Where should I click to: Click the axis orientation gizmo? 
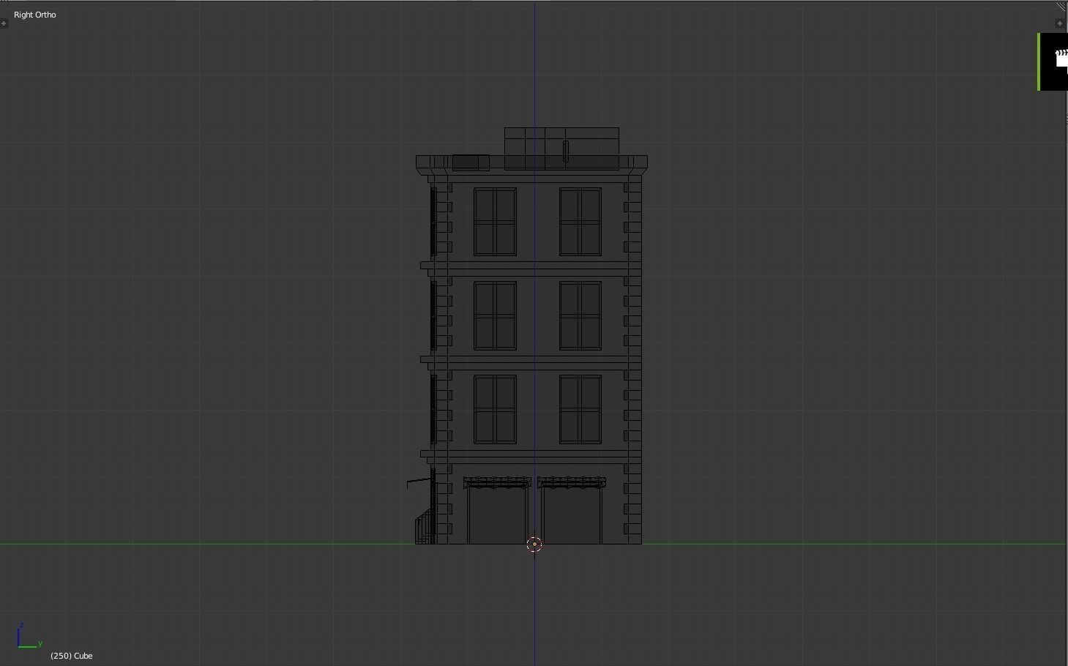click(x=29, y=637)
